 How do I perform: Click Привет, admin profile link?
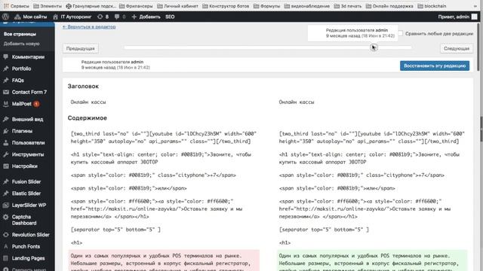click(x=454, y=17)
